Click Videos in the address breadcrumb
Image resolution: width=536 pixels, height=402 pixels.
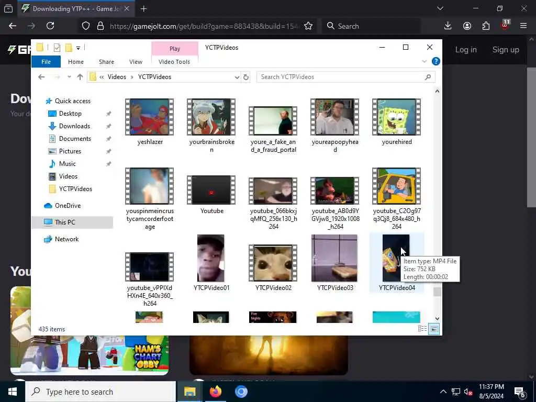[117, 77]
